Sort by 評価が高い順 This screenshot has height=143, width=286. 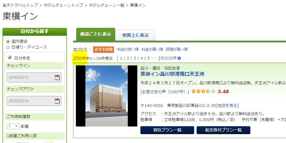[177, 50]
